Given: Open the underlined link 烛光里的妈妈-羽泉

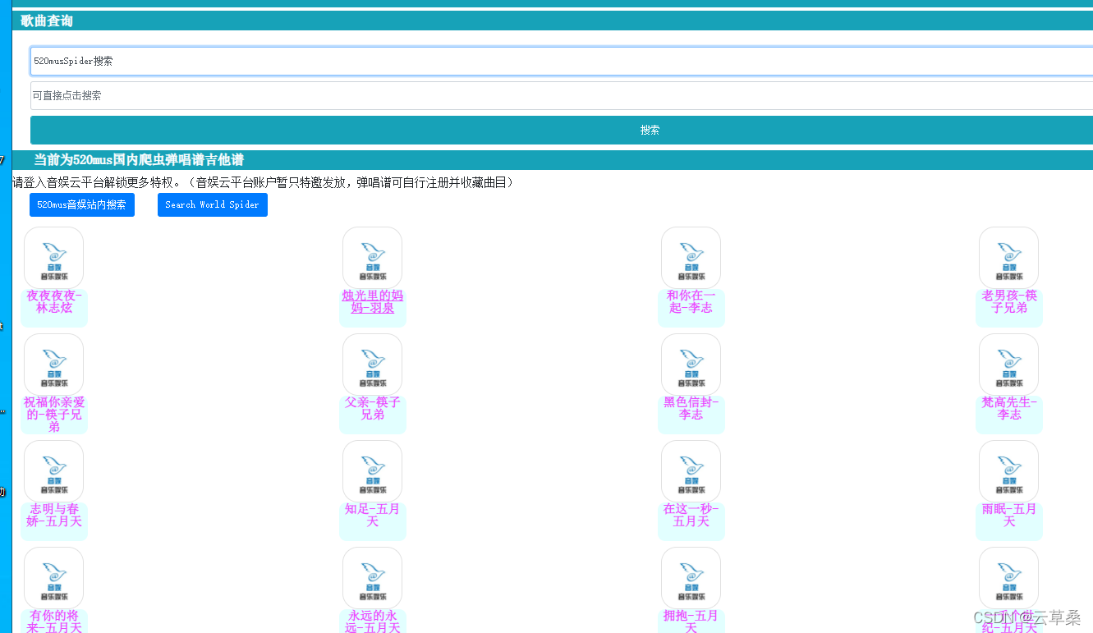Looking at the screenshot, I should coord(373,301).
